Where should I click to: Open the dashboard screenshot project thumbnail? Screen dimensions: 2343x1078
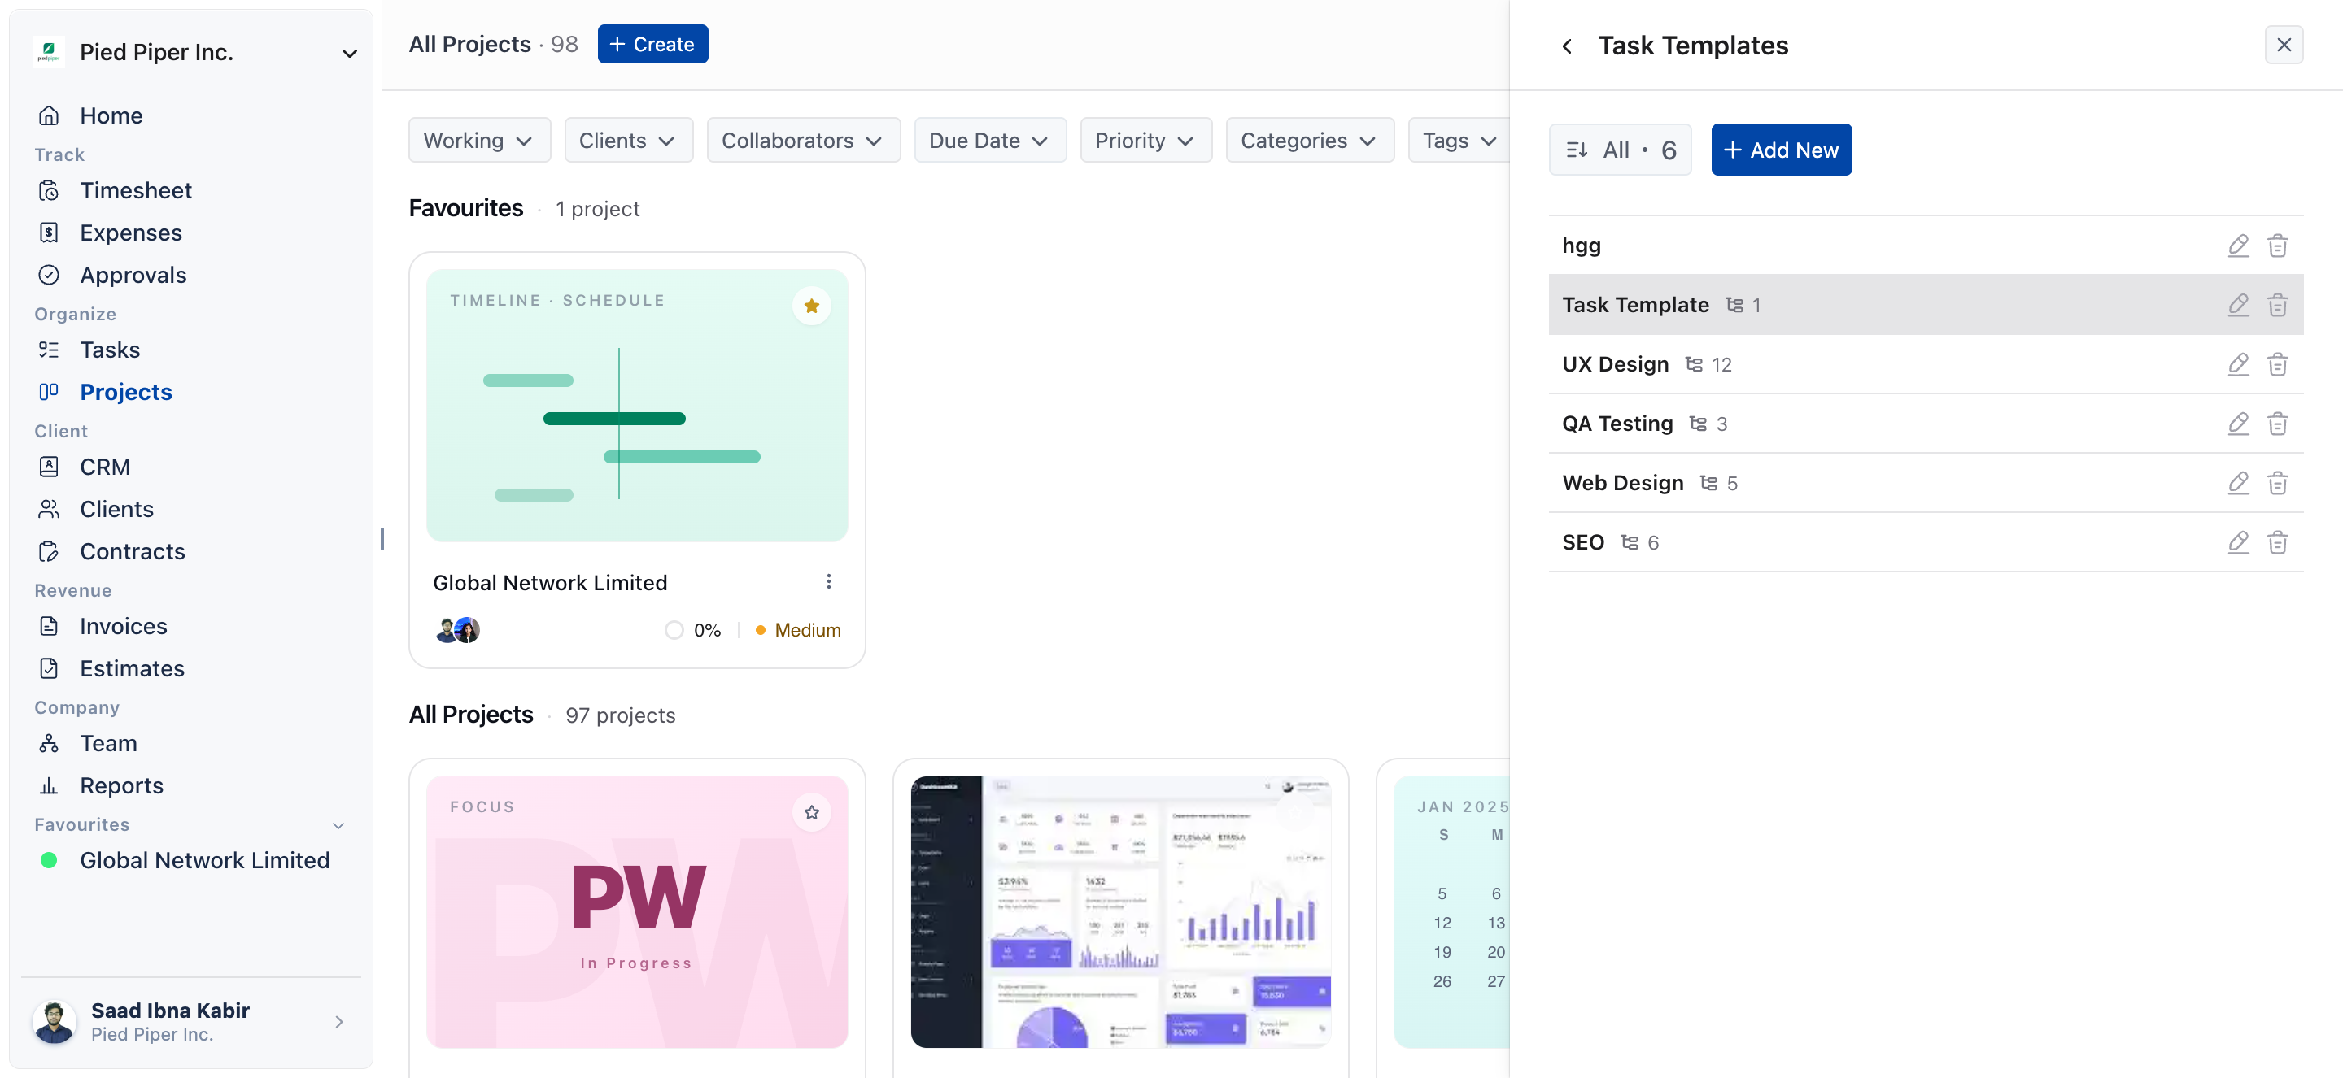pyautogui.click(x=1119, y=911)
